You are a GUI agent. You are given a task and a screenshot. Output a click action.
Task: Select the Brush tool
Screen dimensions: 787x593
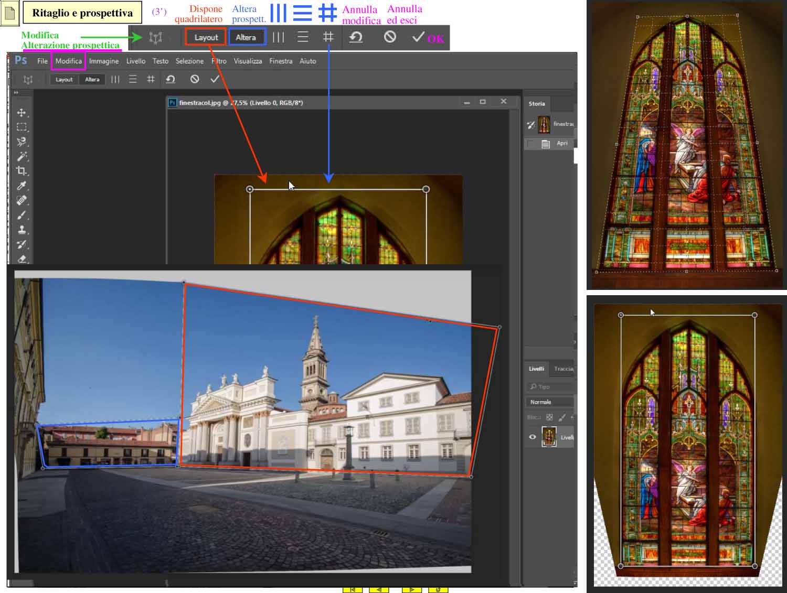tap(22, 215)
